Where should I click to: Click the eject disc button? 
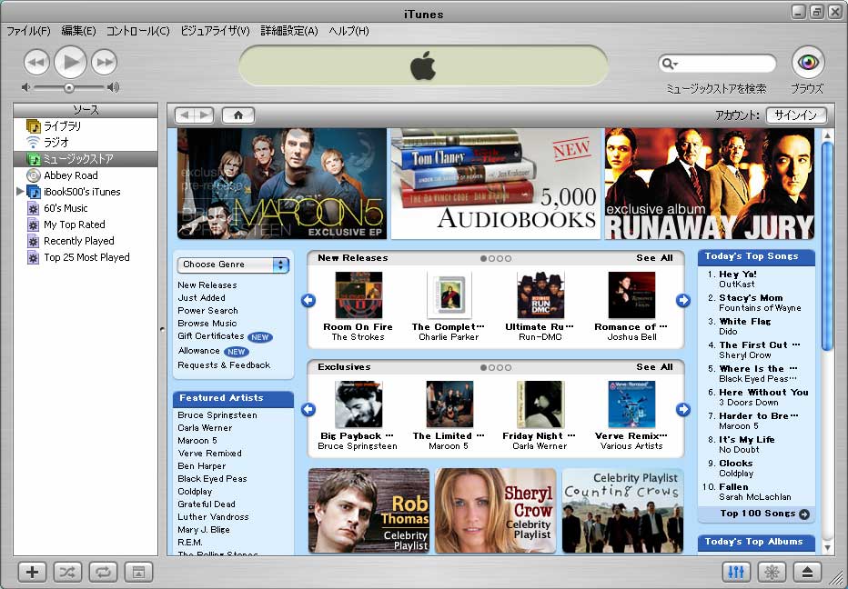[807, 572]
